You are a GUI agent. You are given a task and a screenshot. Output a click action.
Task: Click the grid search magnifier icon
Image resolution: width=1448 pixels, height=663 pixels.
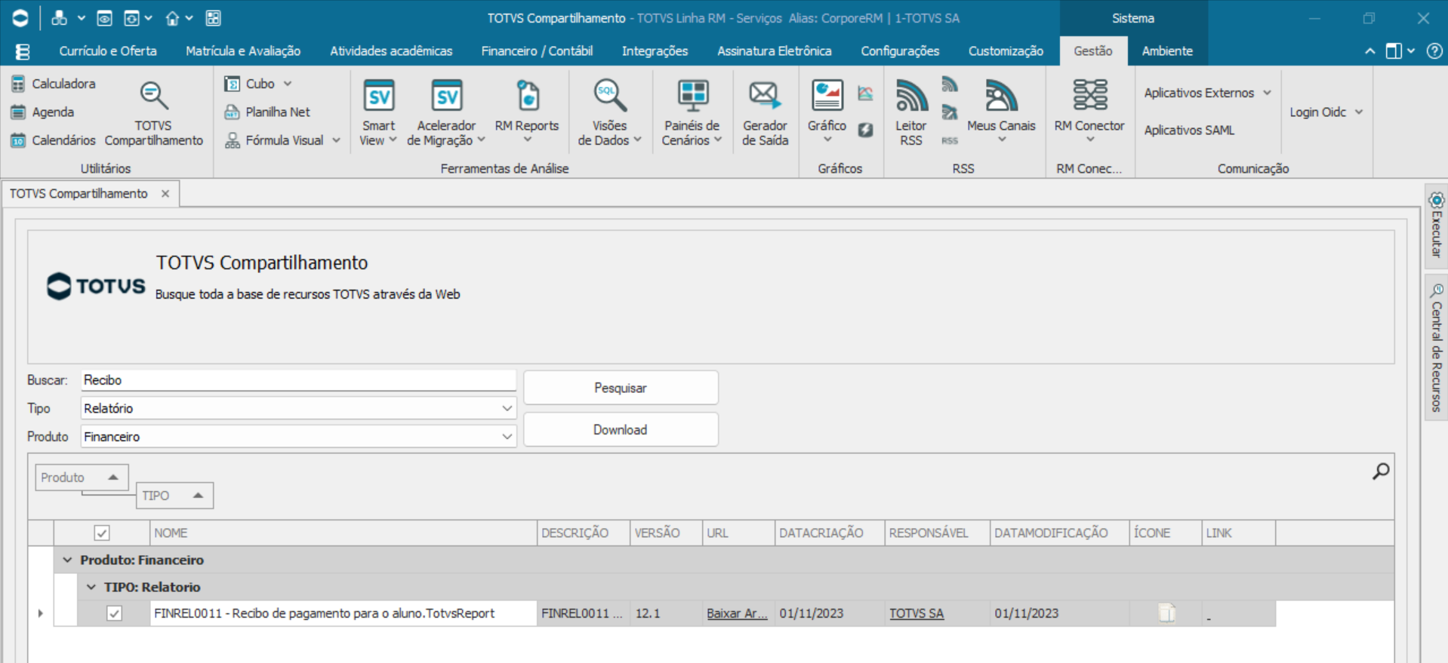(1381, 471)
